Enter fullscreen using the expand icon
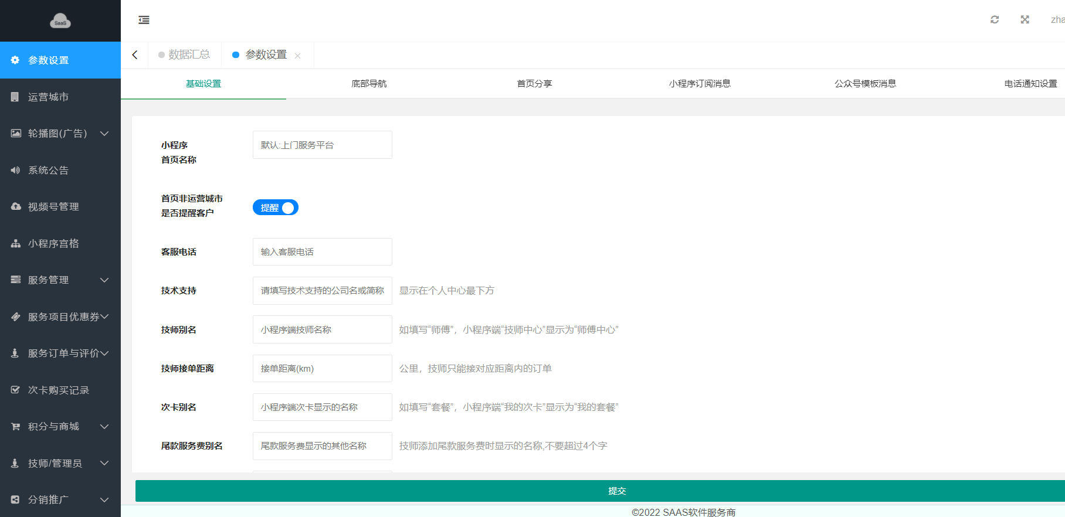 [x=1025, y=19]
